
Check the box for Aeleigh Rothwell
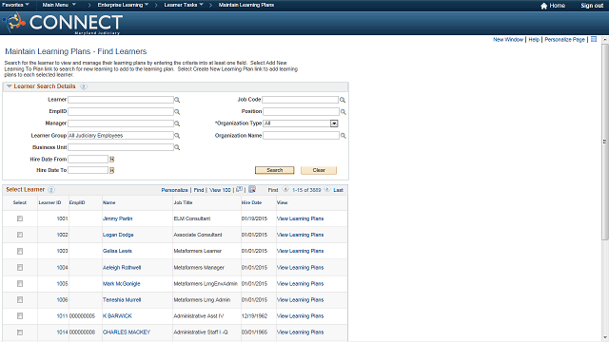coord(20,268)
